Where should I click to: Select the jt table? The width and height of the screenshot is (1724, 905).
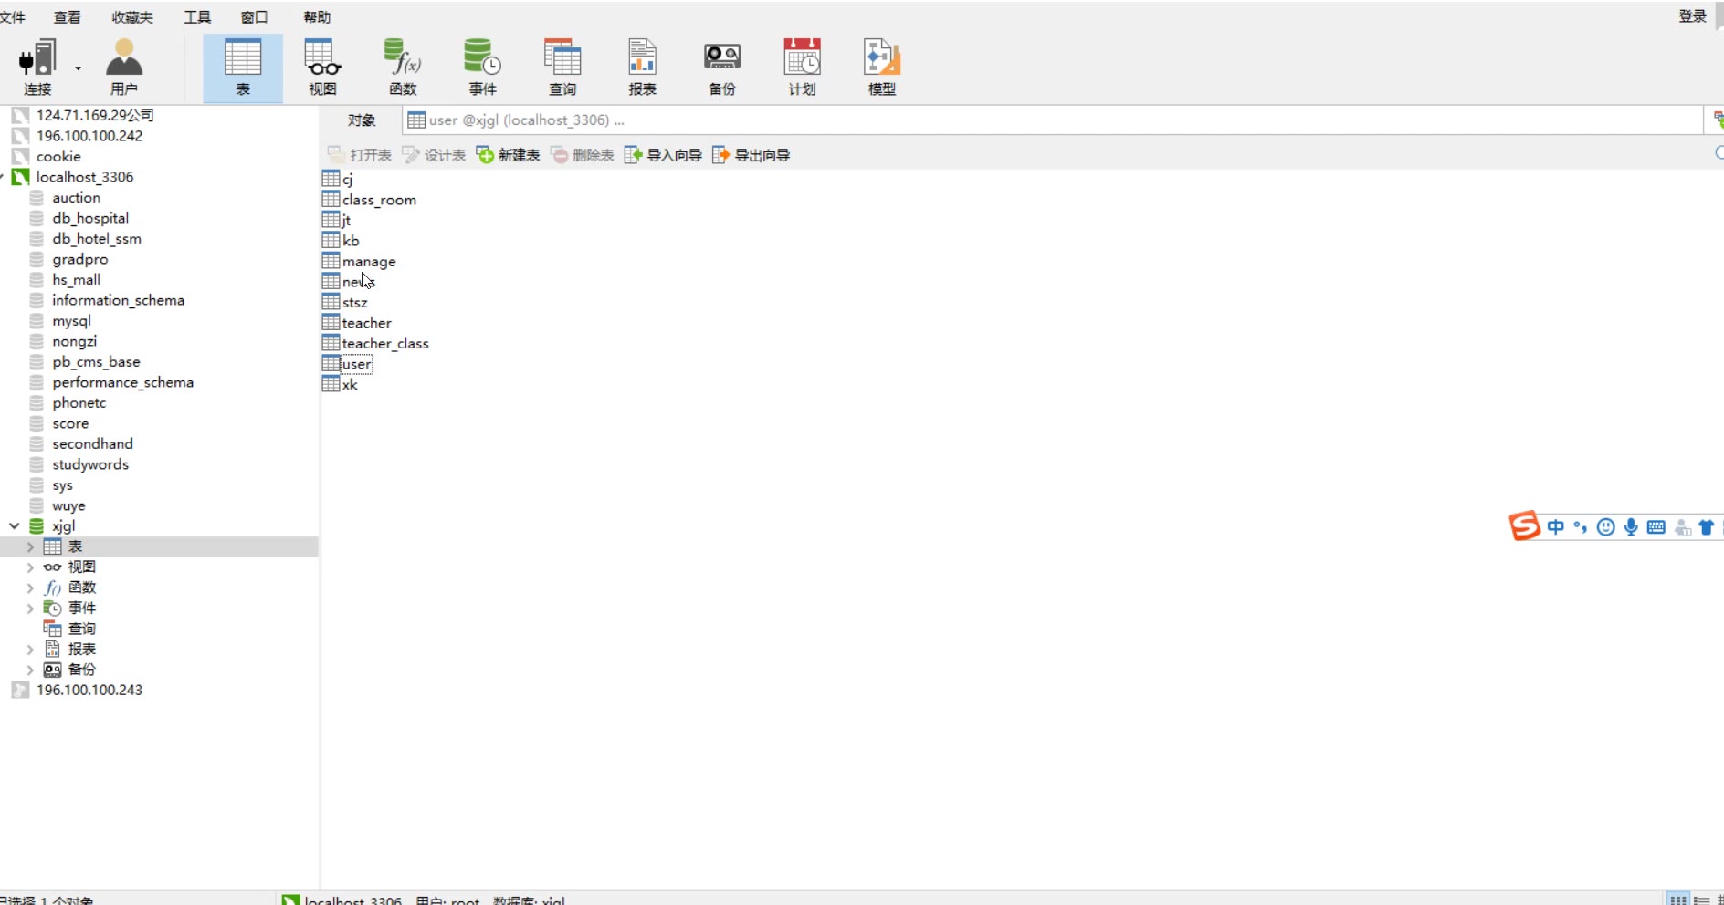pyautogui.click(x=337, y=220)
